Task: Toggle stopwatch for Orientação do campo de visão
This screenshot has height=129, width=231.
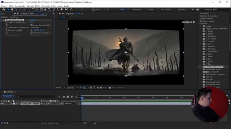Action: pyautogui.click(x=6, y=28)
